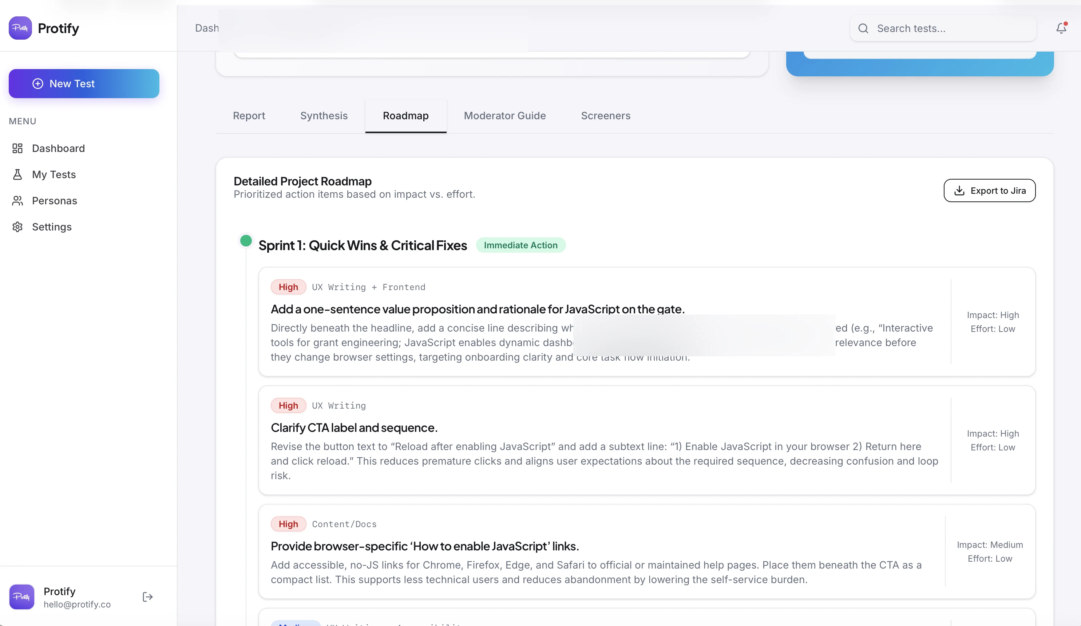Start a New Test
The image size is (1081, 626).
[84, 84]
